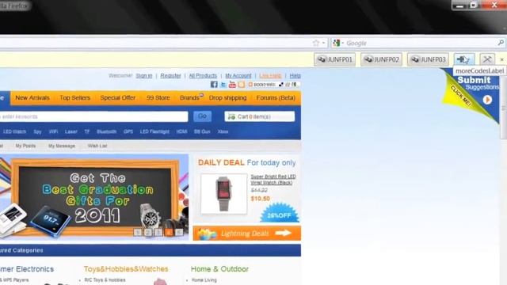Open the Special Offer menu tab
Screen dimensions: 507x285
[x=118, y=98]
